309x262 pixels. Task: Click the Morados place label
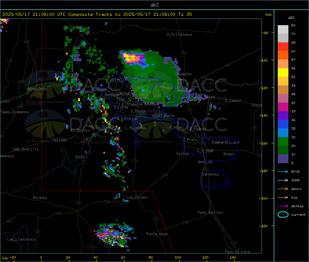click(40, 198)
